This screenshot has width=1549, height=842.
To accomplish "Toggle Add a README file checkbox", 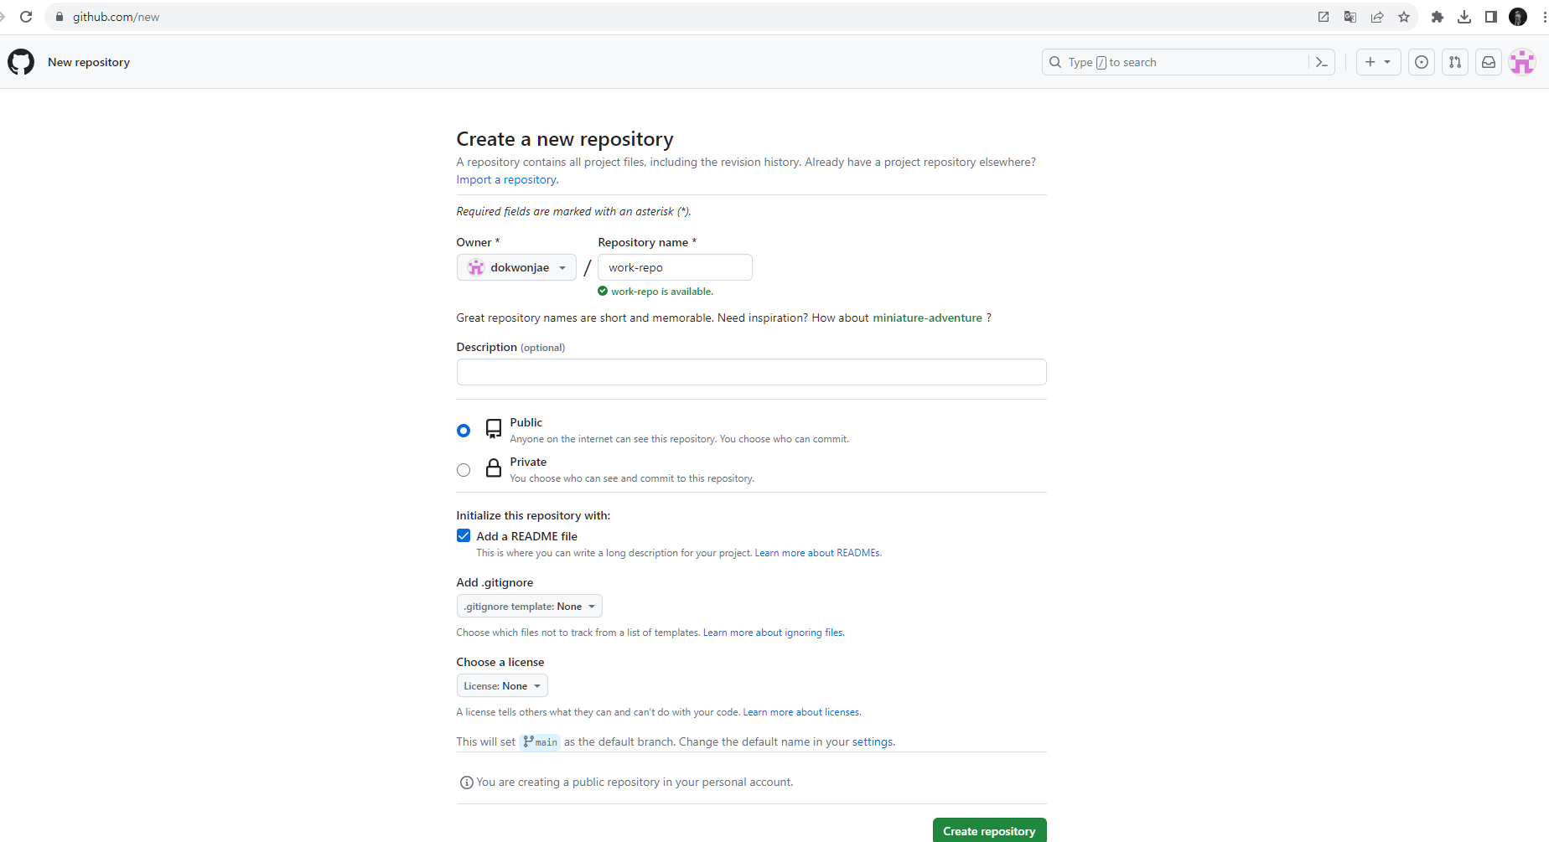I will pos(464,535).
